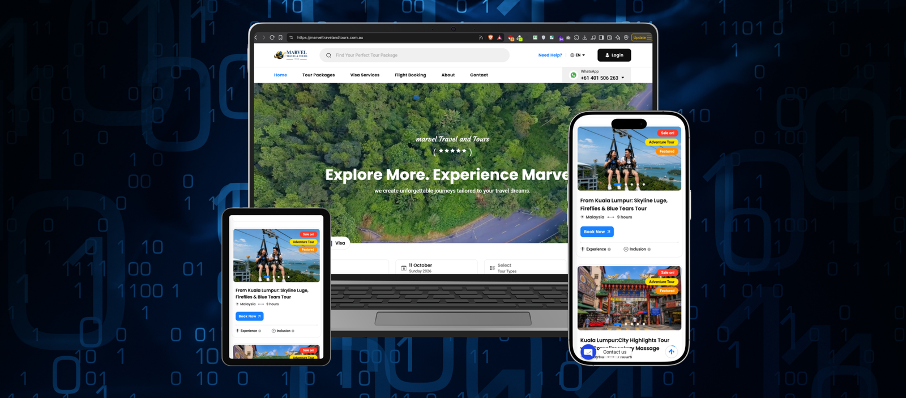Viewport: 906px width, 398px height.
Task: Open the browser downloads icon
Action: coord(585,37)
